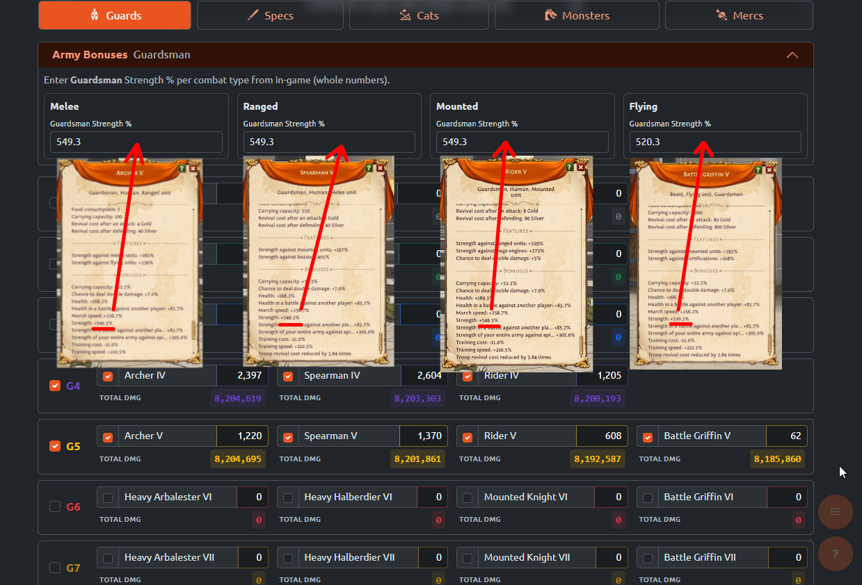Close the Battle Griffin V info card
The width and height of the screenshot is (862, 585).
pyautogui.click(x=769, y=169)
